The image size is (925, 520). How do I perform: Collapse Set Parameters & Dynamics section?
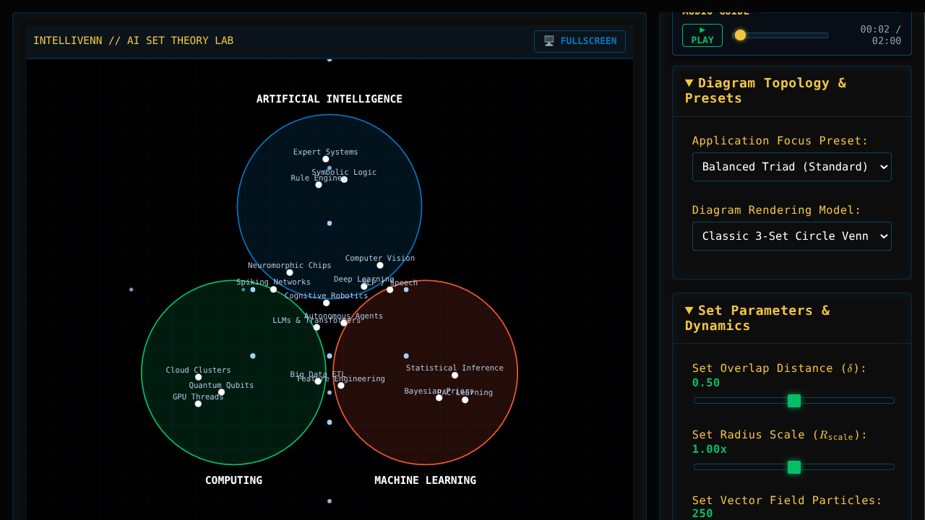coord(792,318)
